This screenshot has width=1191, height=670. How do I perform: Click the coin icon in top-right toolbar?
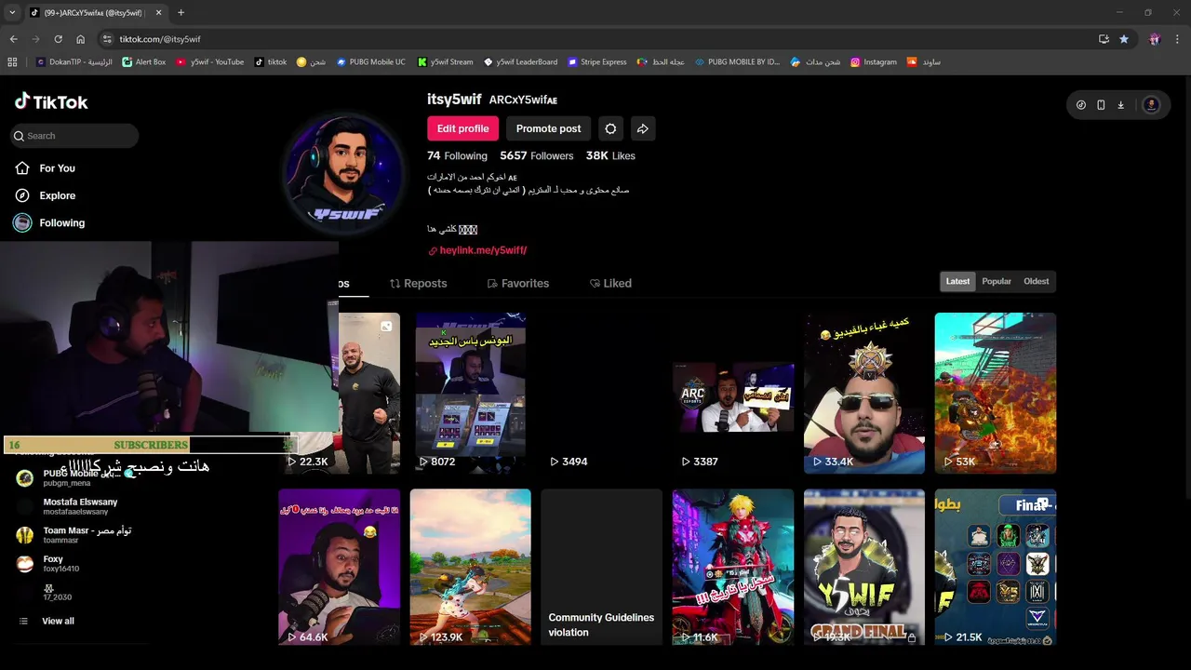tap(1080, 105)
